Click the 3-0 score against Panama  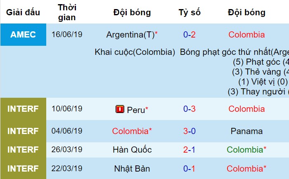(189, 131)
